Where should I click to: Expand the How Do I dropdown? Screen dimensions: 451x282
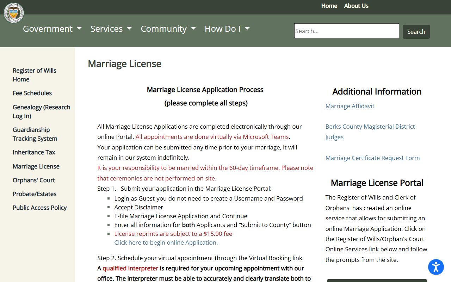coord(227,29)
